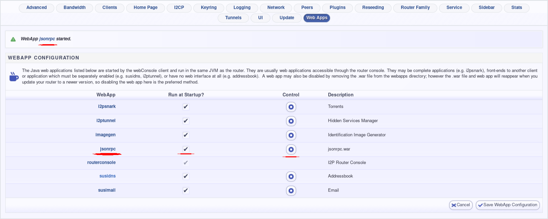Click the 'jsonrpc.war' description text

(339, 149)
